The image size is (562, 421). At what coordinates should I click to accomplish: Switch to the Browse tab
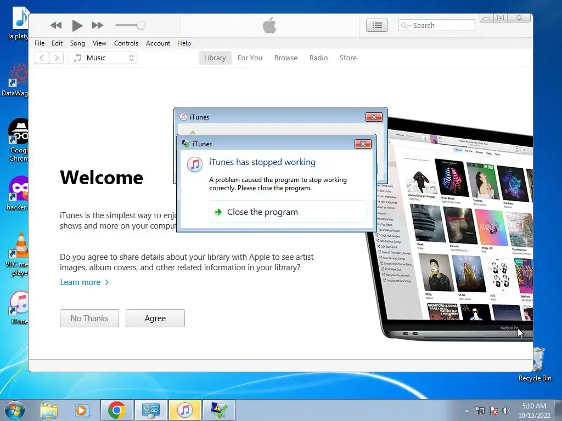(285, 58)
